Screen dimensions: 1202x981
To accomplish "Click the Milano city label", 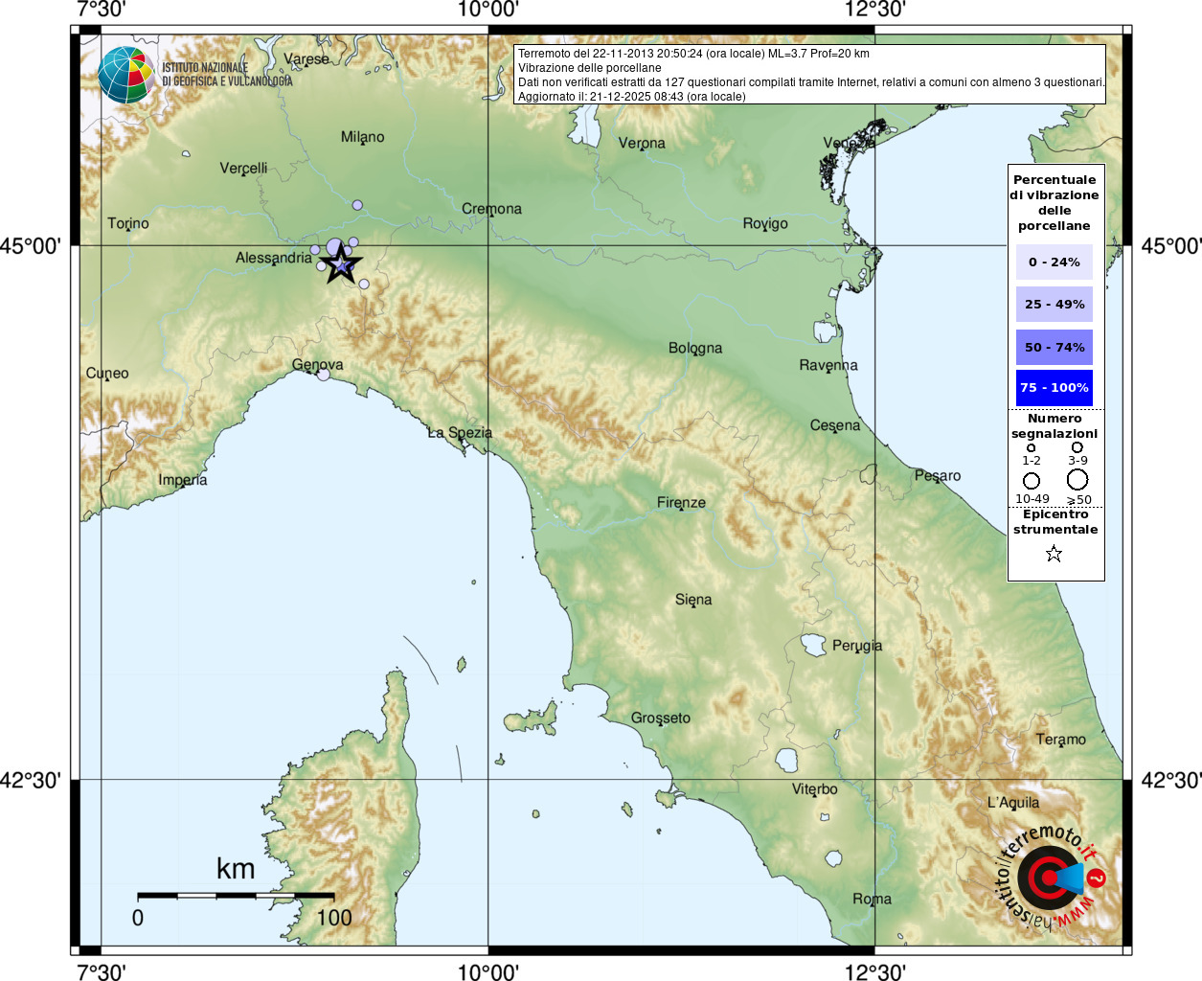I will tap(362, 137).
